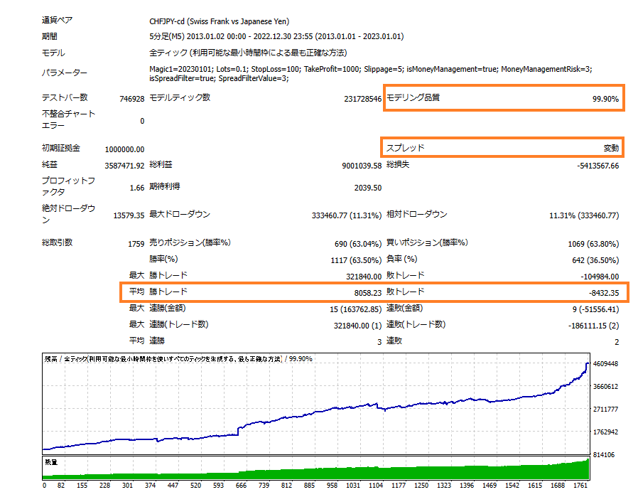Select '99.90%' beside モデリング品質
The height and width of the screenshot is (492, 638).
(605, 99)
